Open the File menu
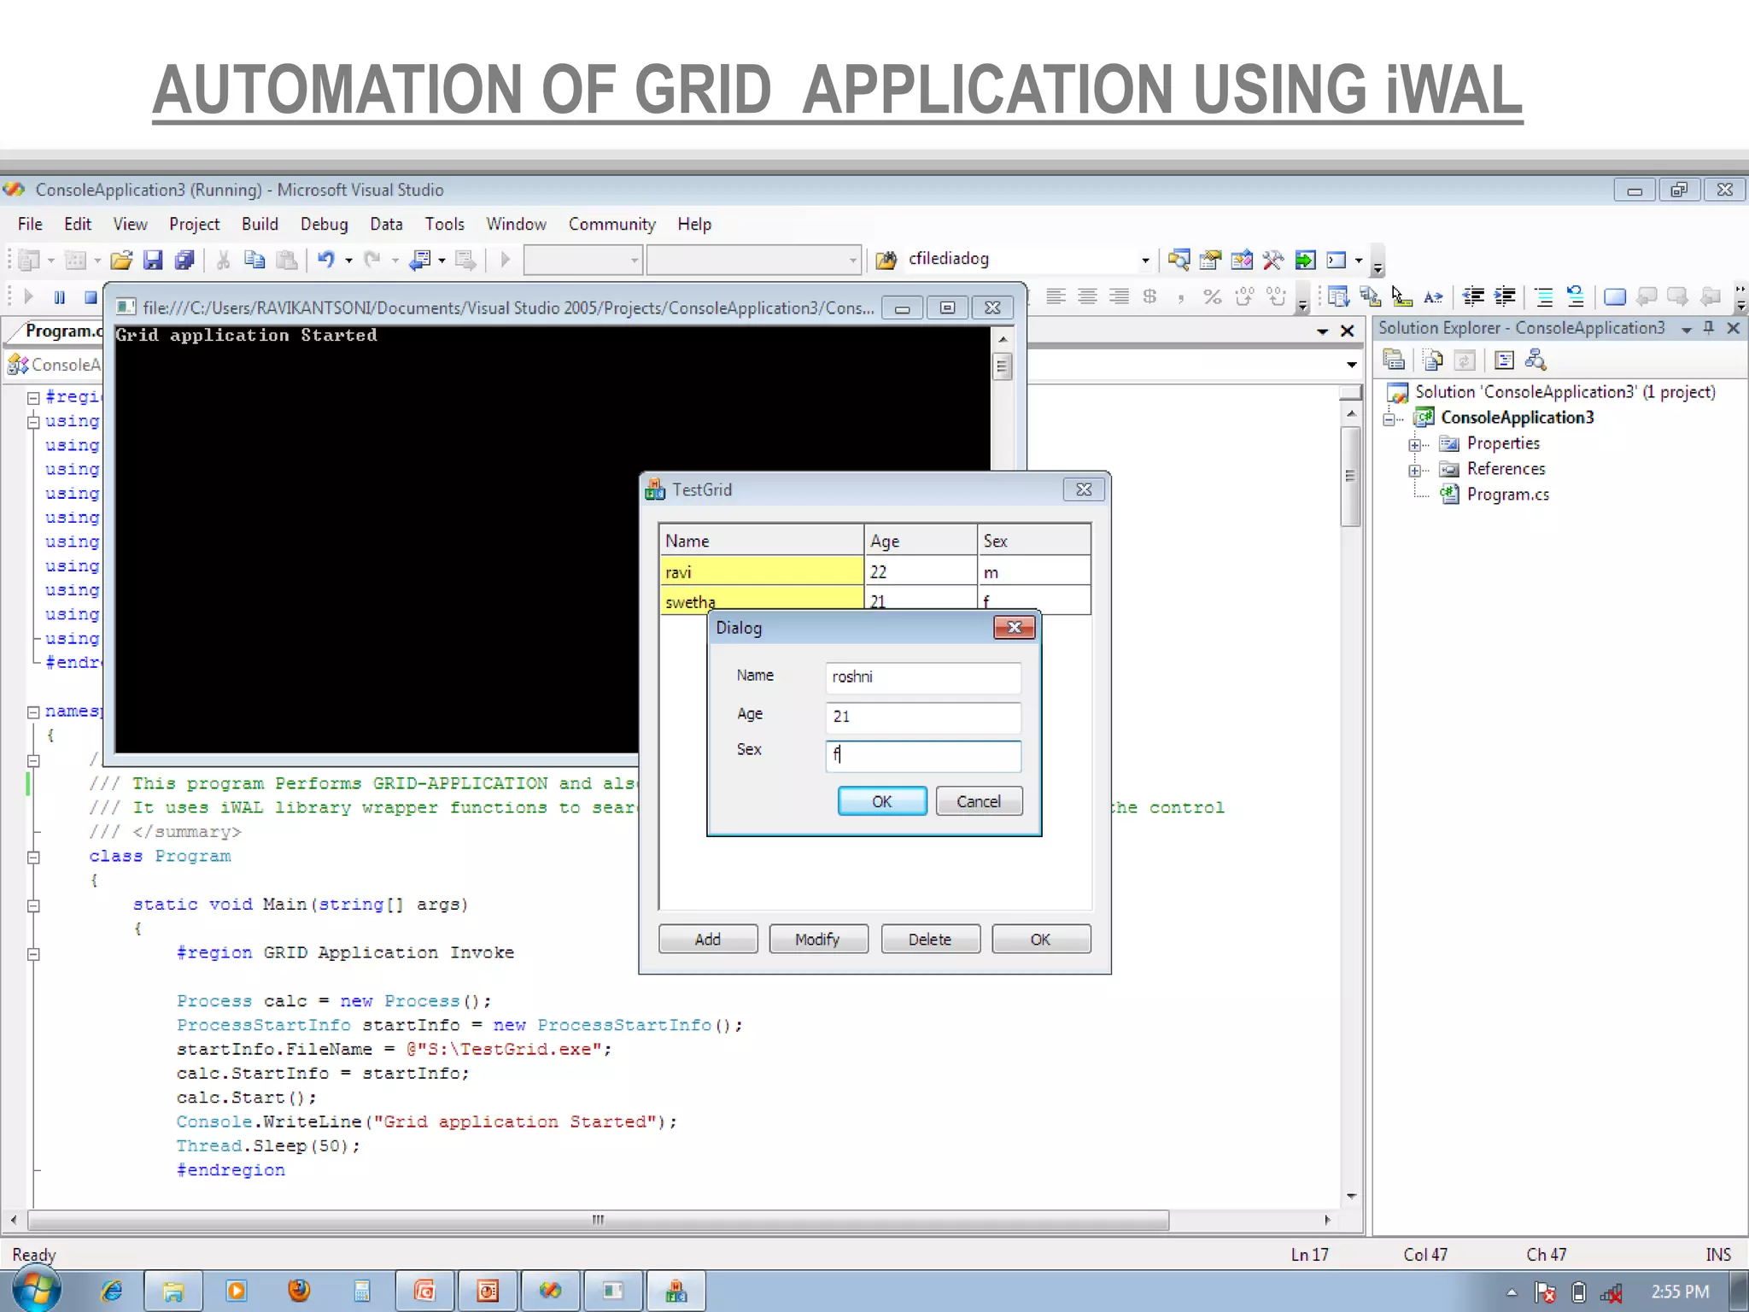Image resolution: width=1749 pixels, height=1312 pixels. pos(30,225)
